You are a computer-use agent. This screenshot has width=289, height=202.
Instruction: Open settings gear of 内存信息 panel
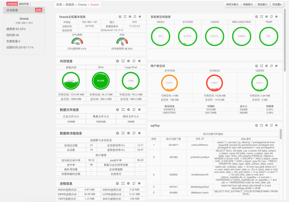(x=129, y=61)
